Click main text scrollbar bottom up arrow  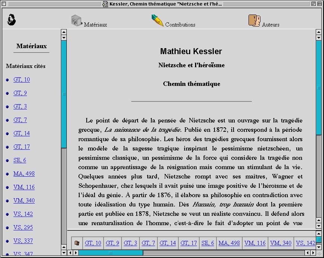[x=319, y=220]
